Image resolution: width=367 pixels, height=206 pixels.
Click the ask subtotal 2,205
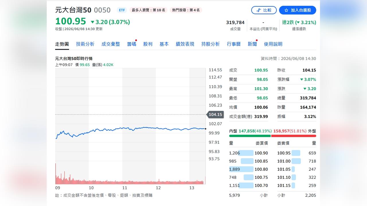pos(311,195)
